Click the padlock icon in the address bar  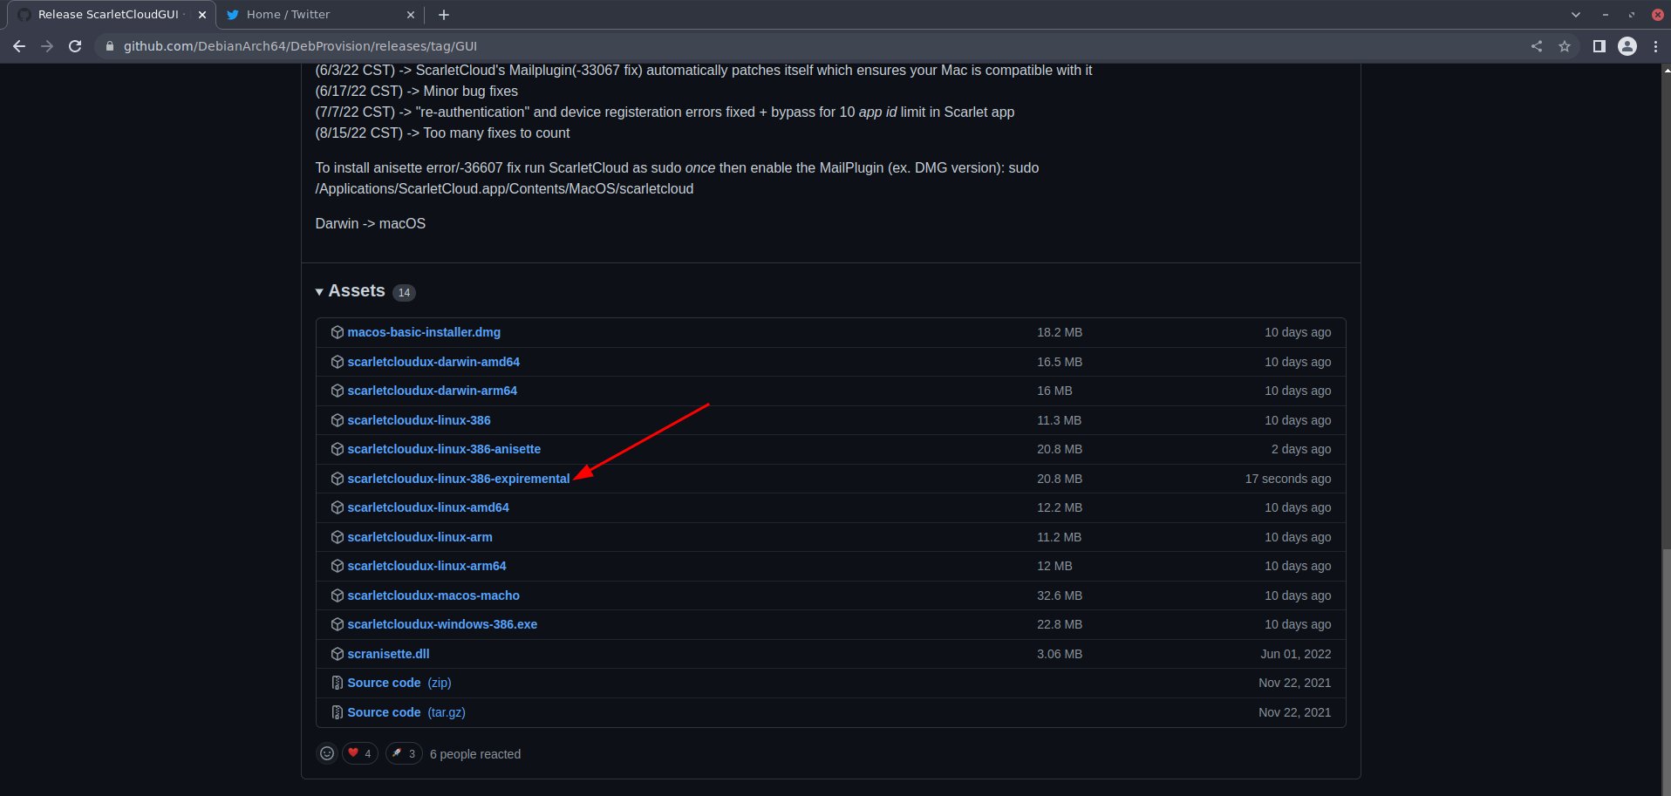click(109, 46)
